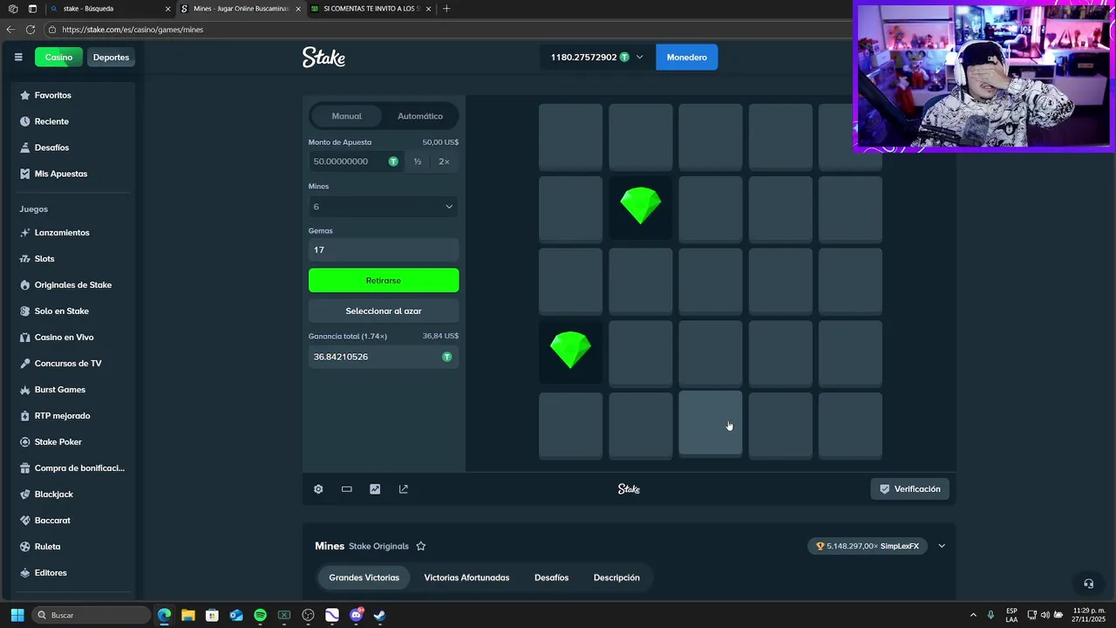Open the Monedero wallet
The height and width of the screenshot is (628, 1116).
[x=687, y=58]
